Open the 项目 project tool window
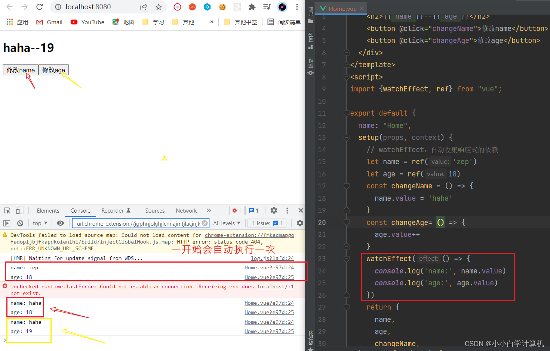This screenshot has width=550, height=351. (310, 15)
